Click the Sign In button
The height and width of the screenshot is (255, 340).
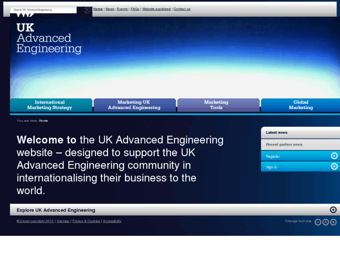[301, 167]
